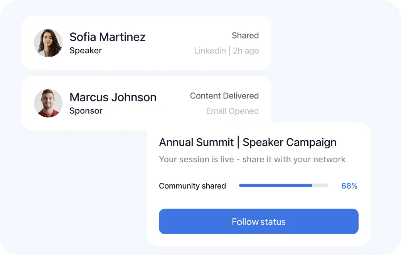Screen dimensions: 401x255
Task: Click the Linkedin share source text
Action: coord(210,51)
